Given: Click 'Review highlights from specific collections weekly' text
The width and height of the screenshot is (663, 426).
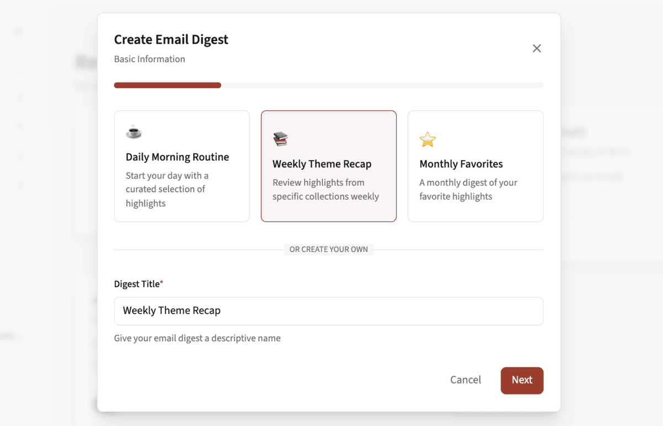Looking at the screenshot, I should [326, 190].
